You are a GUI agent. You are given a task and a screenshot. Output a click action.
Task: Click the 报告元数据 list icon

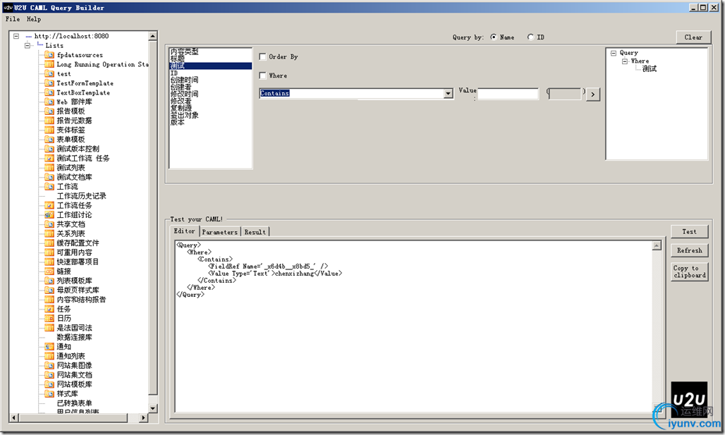[x=49, y=121]
